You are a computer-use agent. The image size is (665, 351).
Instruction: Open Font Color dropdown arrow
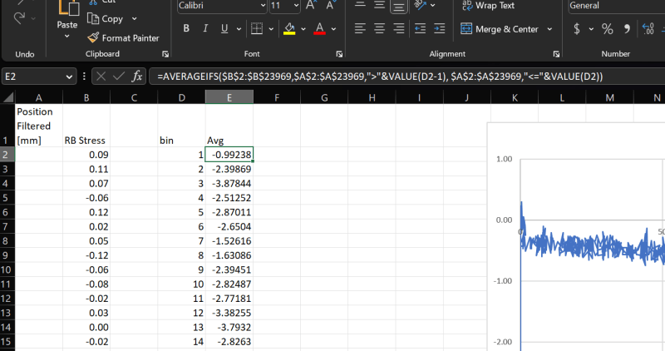[334, 29]
